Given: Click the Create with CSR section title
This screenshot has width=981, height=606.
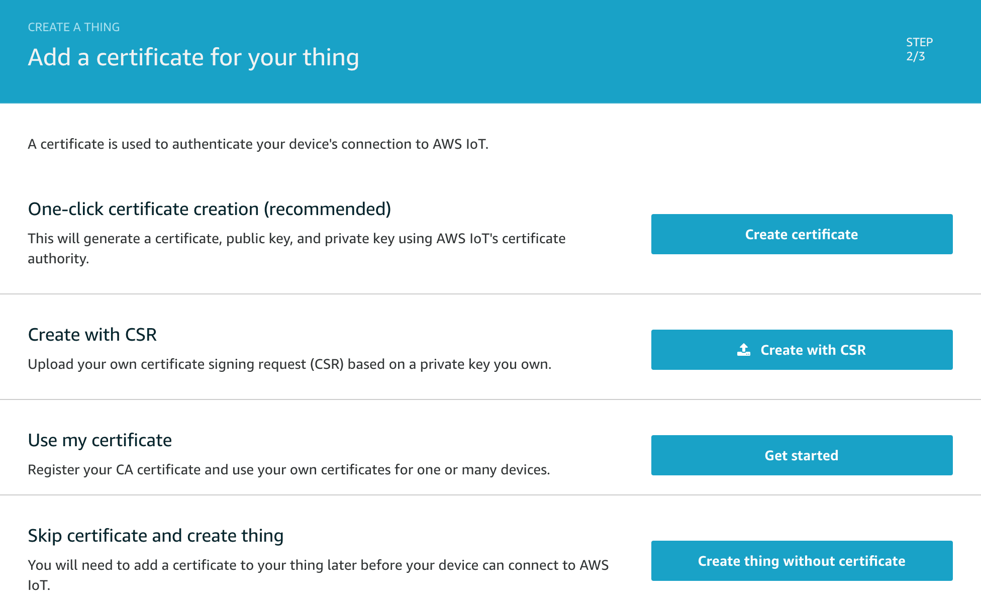Looking at the screenshot, I should (x=92, y=334).
